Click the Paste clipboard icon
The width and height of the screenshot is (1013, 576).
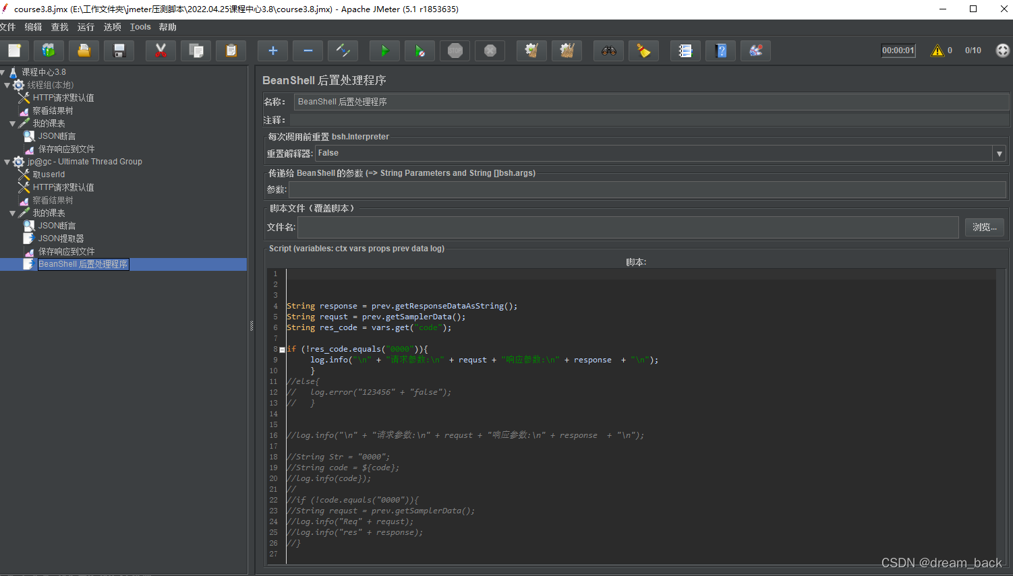pyautogui.click(x=231, y=51)
